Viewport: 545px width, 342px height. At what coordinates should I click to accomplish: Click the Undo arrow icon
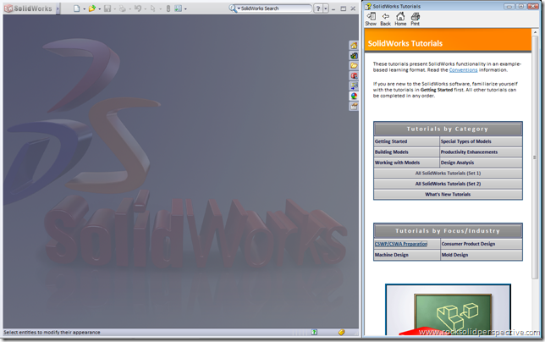tap(138, 8)
